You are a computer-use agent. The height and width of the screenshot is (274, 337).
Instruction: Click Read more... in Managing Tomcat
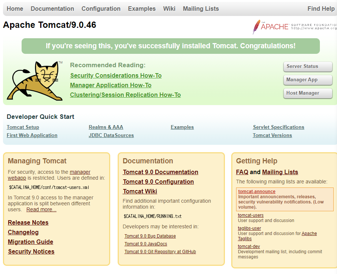(41, 209)
